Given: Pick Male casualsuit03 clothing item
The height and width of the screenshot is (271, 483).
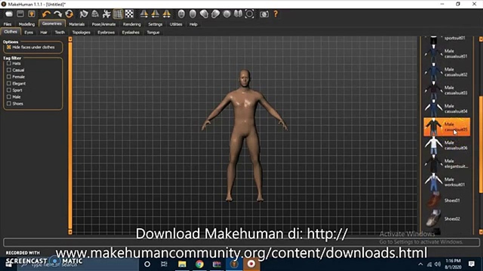Looking at the screenshot, I should 447,90.
